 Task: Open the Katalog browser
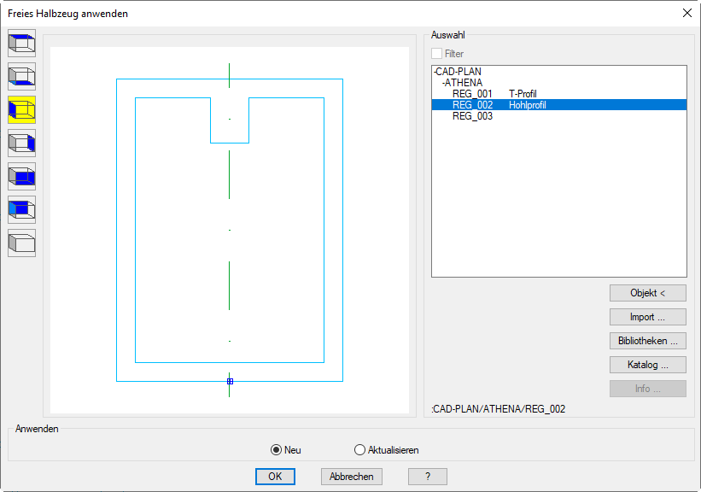(647, 365)
